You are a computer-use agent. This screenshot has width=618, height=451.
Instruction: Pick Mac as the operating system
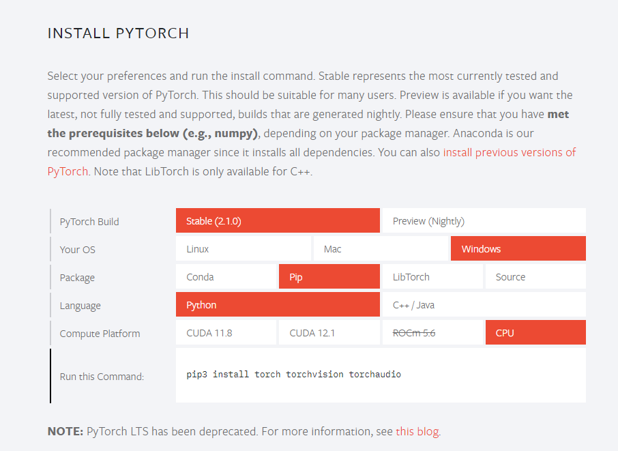click(x=381, y=249)
